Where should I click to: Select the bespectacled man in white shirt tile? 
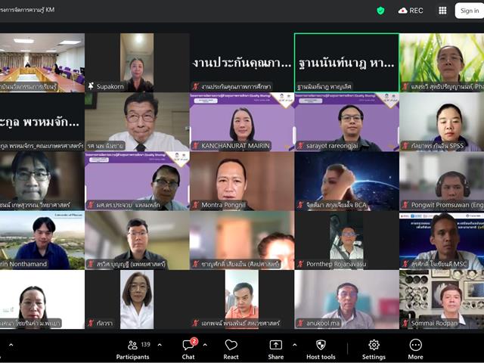tap(137, 122)
